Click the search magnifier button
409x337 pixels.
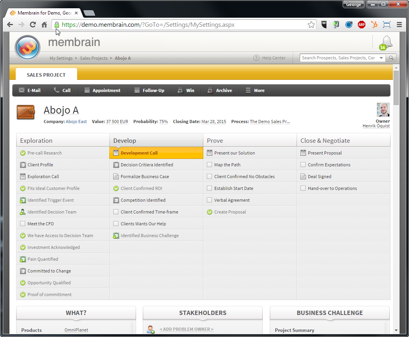pyautogui.click(x=391, y=58)
